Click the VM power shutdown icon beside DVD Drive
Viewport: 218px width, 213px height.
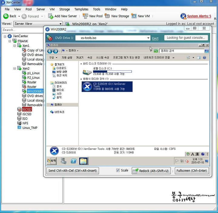click(x=49, y=38)
